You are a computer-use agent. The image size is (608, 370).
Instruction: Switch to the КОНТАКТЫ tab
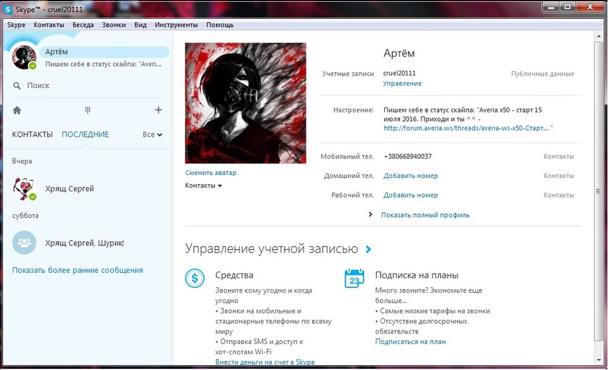32,134
